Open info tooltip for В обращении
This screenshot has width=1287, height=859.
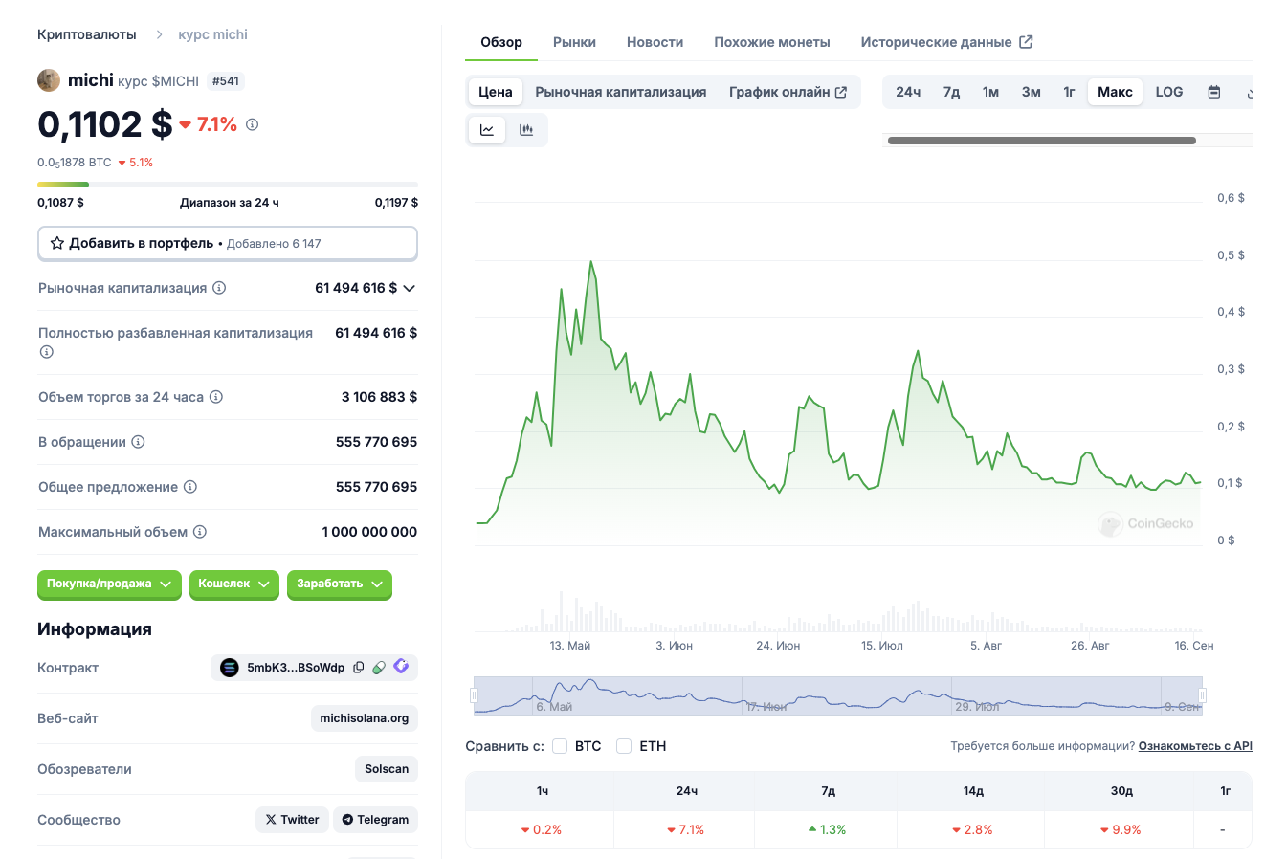pyautogui.click(x=138, y=442)
